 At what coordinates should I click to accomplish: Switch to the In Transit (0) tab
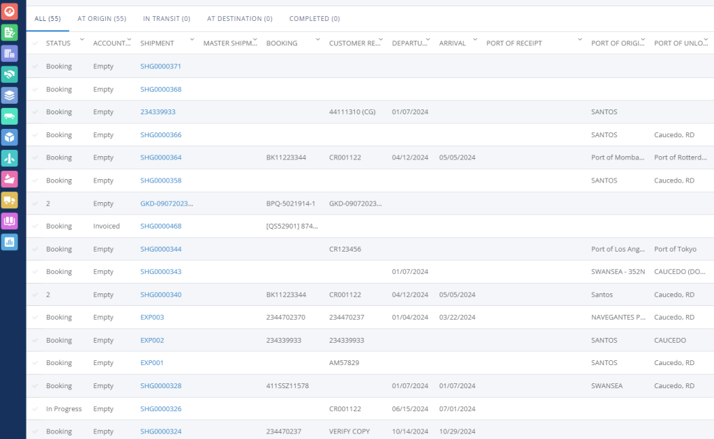click(x=166, y=19)
